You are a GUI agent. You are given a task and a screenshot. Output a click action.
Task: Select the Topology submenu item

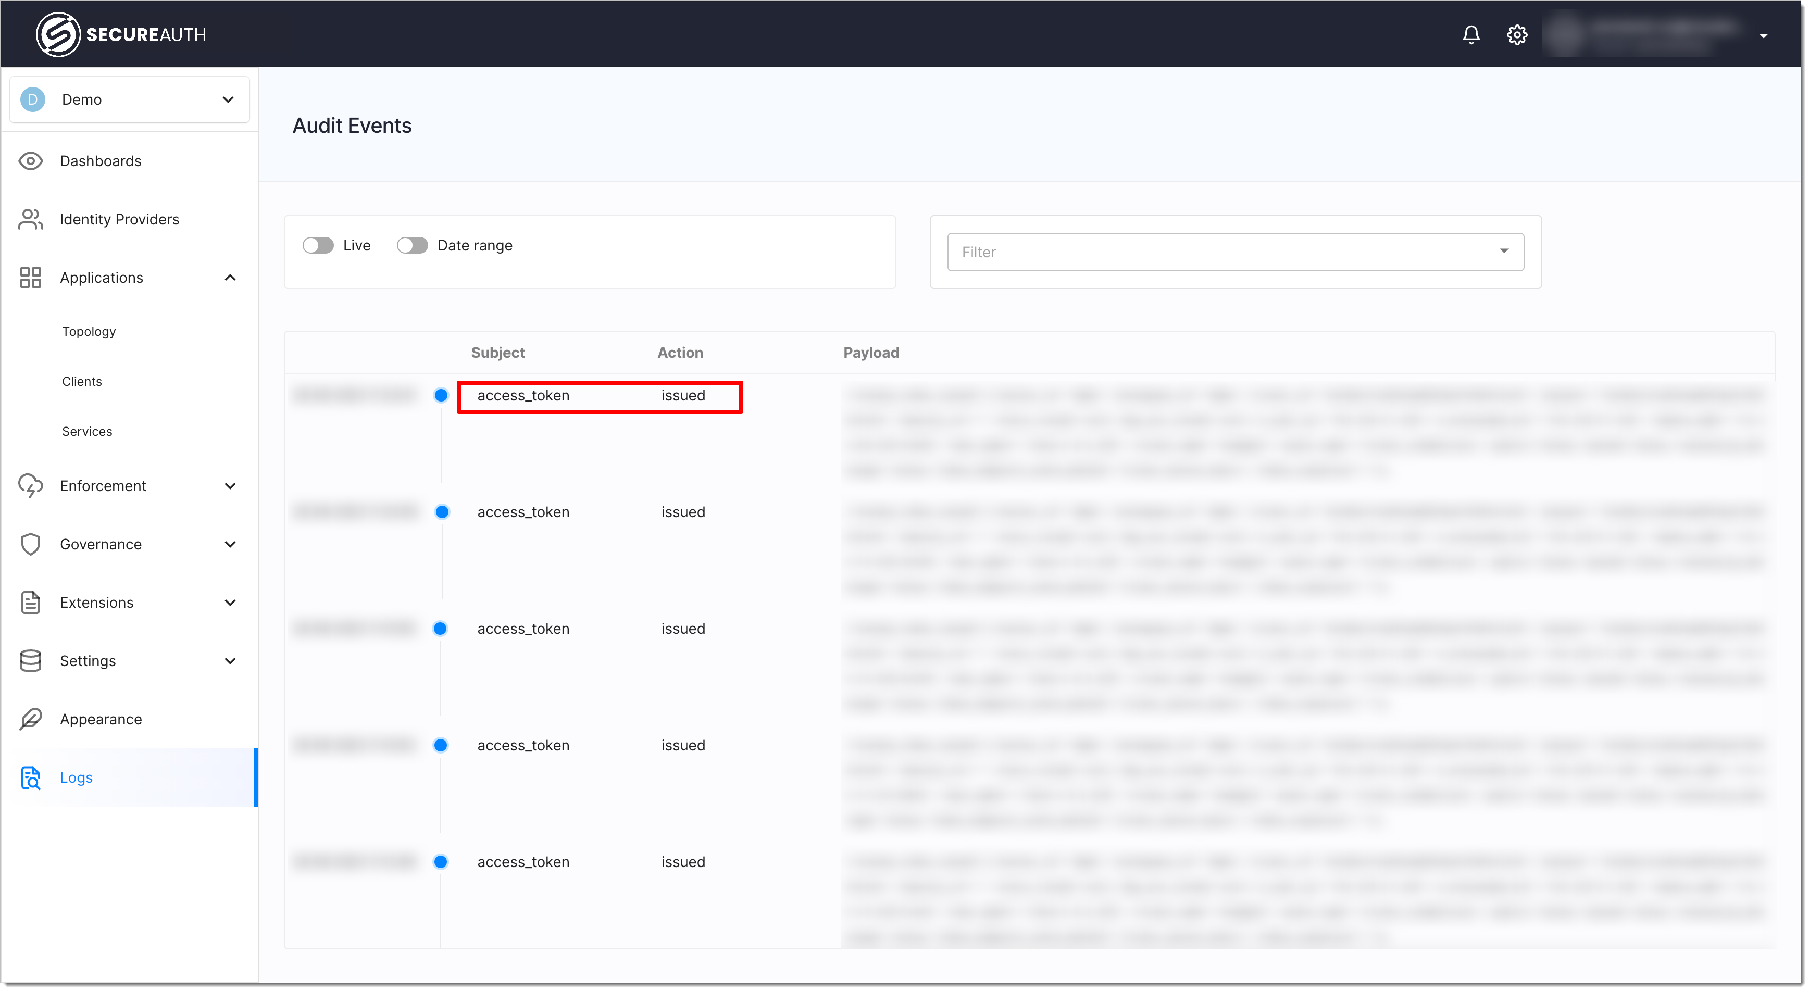[x=86, y=331]
